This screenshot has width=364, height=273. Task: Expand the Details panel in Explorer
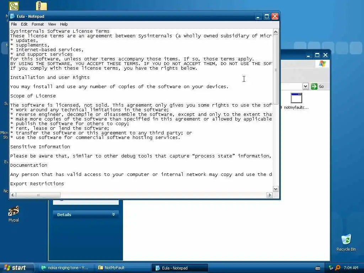click(x=113, y=214)
